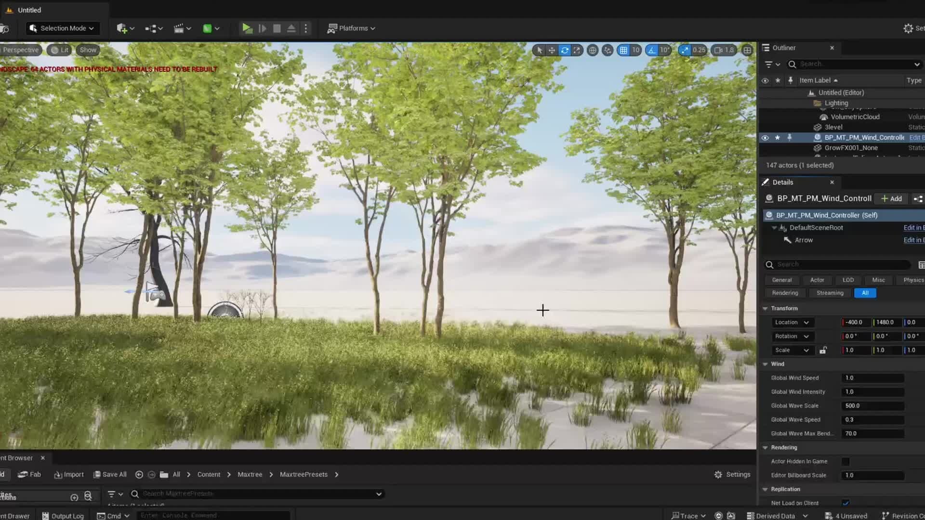Expand the Platforms dropdown

click(352, 28)
